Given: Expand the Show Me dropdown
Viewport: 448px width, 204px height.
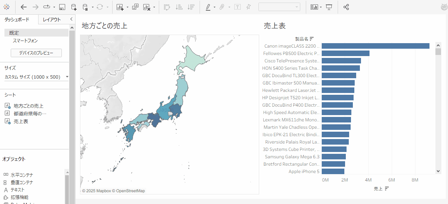Looking at the screenshot, I should click(321, 7).
